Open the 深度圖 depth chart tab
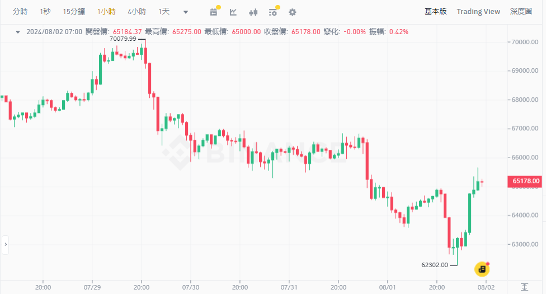The width and height of the screenshot is (546, 294). (x=521, y=11)
